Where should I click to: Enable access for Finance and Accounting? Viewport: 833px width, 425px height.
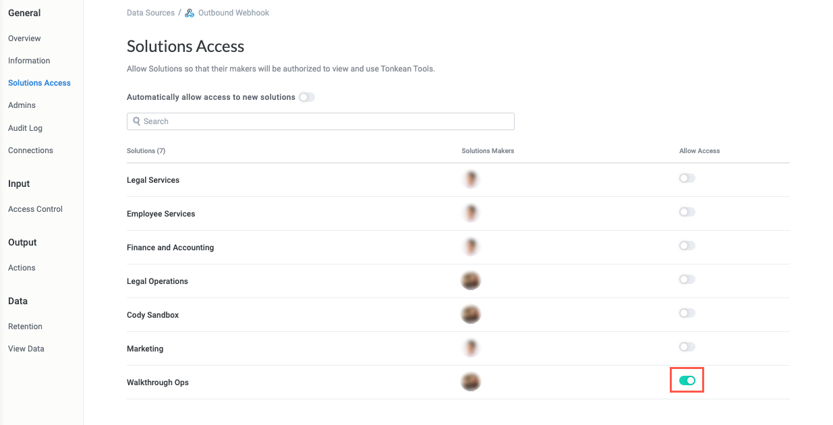pyautogui.click(x=687, y=245)
